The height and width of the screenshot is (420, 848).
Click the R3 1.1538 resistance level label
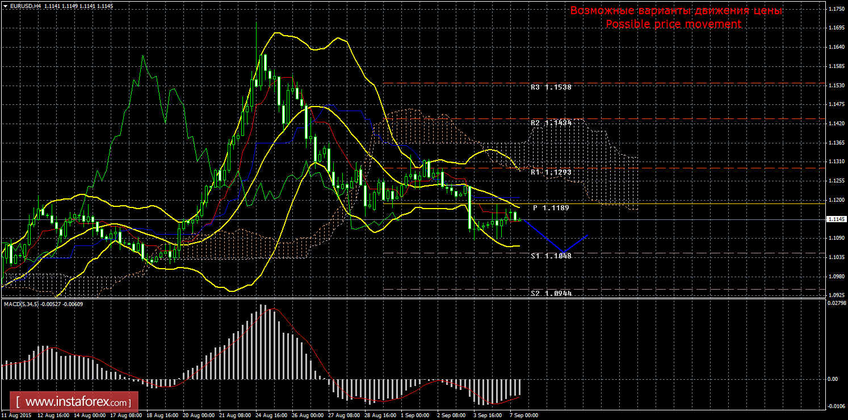[551, 88]
